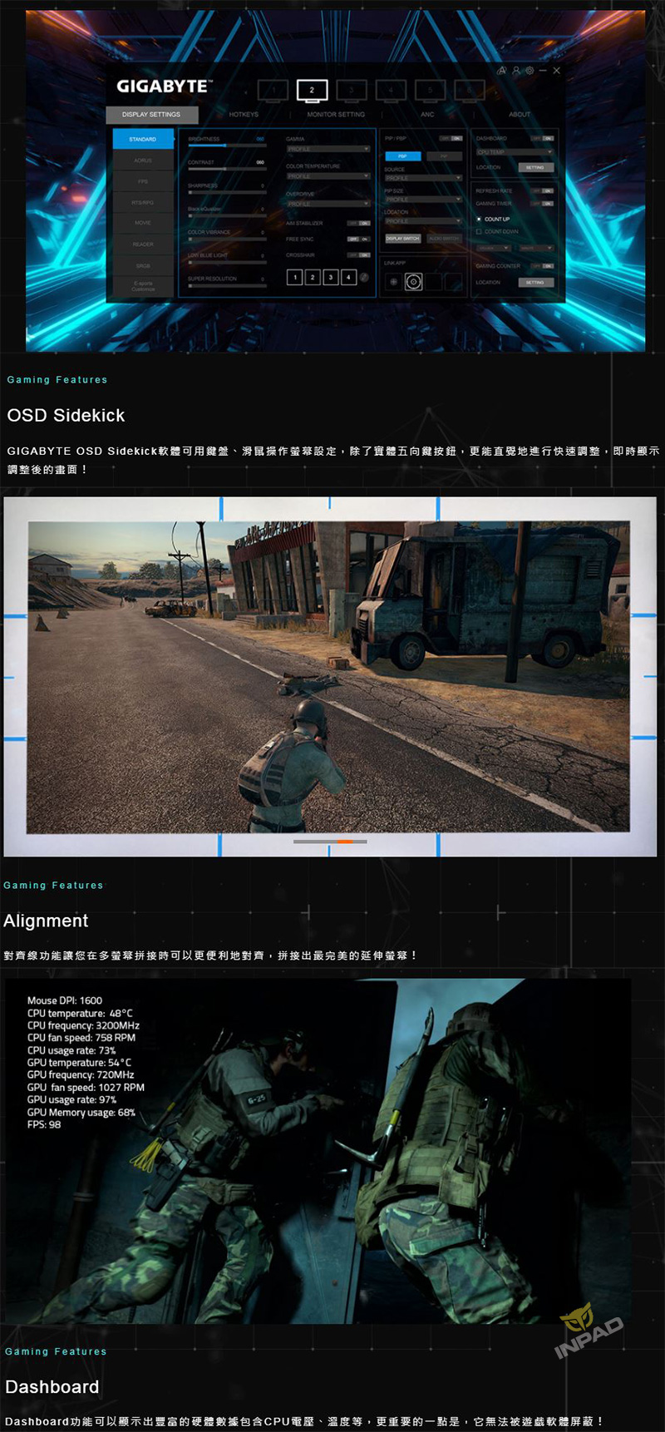Open the Gamma profile dropdown
Viewport: 665px width, 1432px height.
click(x=328, y=149)
